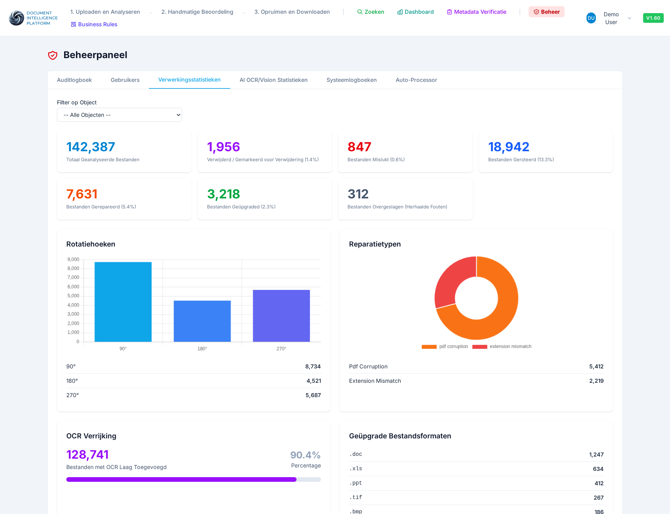Click the pdf corruption legend swatch
The width and height of the screenshot is (670, 514).
coord(429,347)
